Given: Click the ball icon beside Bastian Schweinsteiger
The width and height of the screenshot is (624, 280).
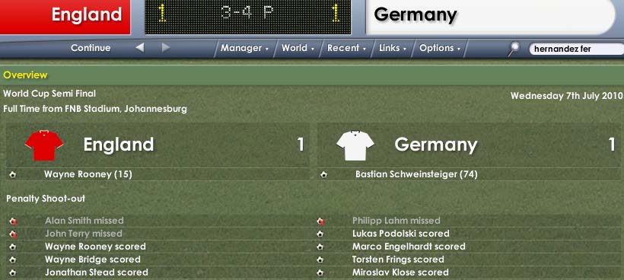Looking at the screenshot, I should tap(324, 174).
